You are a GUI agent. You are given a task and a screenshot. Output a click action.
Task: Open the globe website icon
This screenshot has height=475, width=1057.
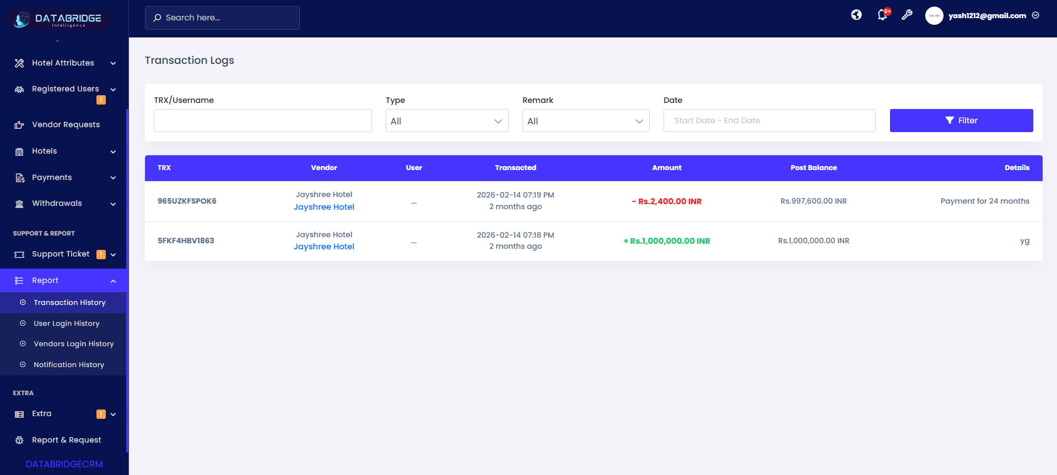click(x=856, y=15)
